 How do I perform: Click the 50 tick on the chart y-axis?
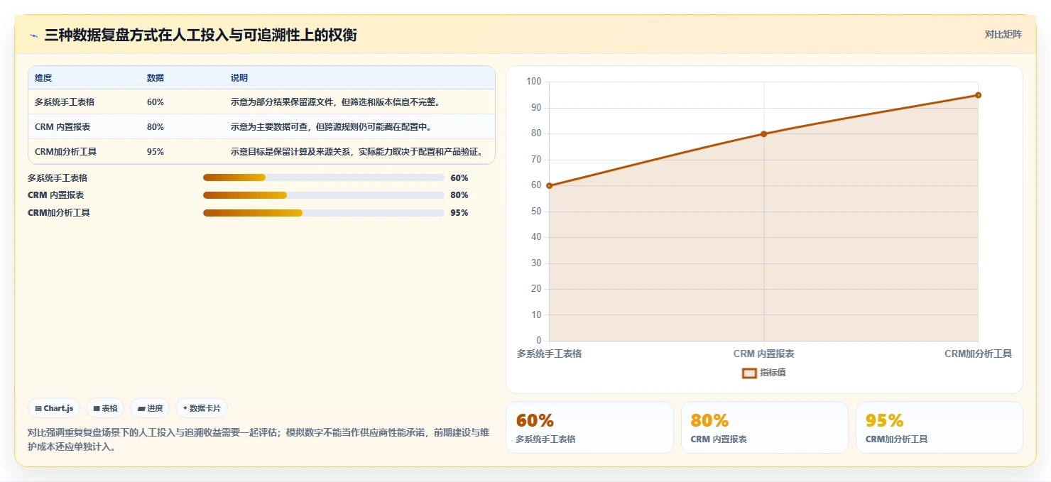point(536,212)
